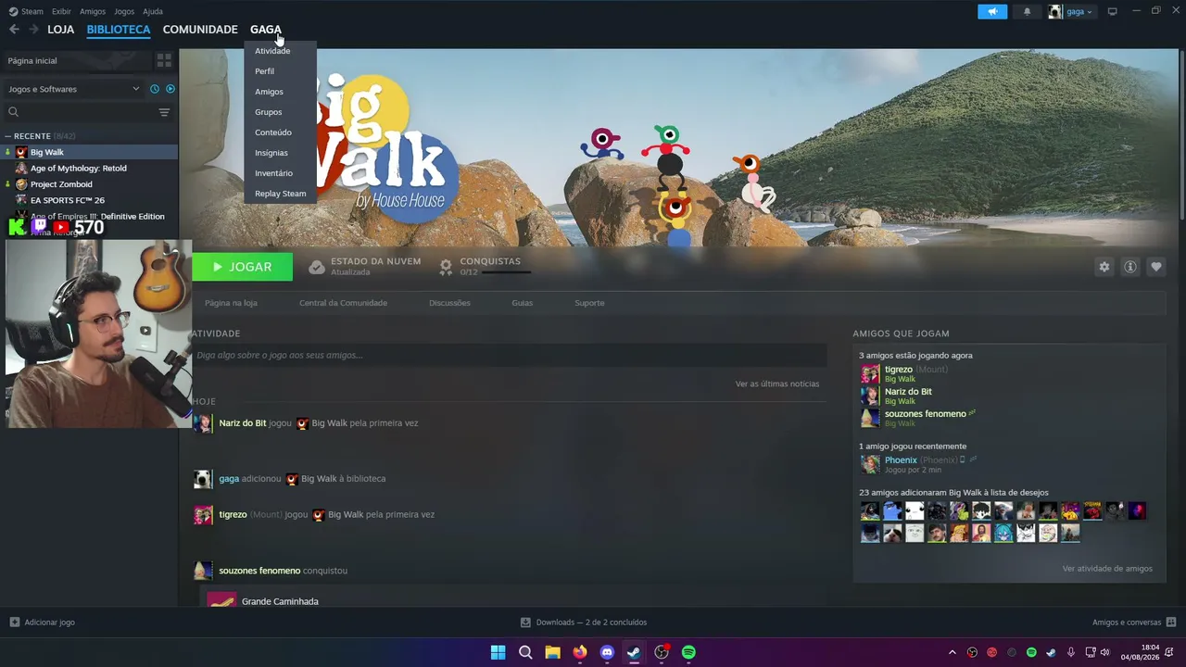Click Ver atividade de amigos
Image resolution: width=1186 pixels, height=667 pixels.
(x=1107, y=569)
